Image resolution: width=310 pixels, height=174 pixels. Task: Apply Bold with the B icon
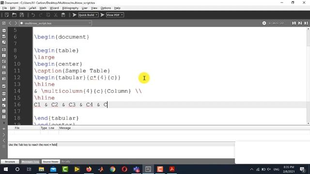[x=4, y=50]
